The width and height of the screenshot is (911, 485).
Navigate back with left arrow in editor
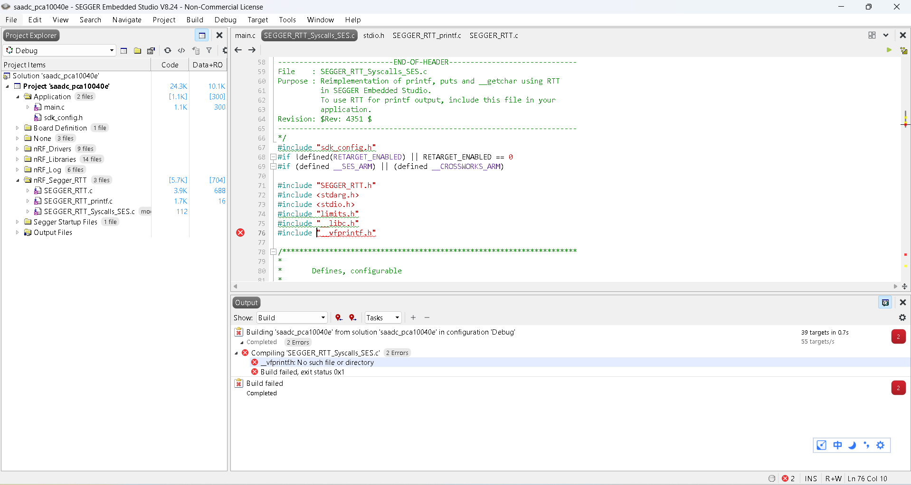click(x=238, y=50)
